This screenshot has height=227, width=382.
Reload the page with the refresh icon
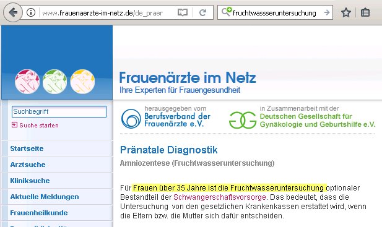click(x=202, y=12)
